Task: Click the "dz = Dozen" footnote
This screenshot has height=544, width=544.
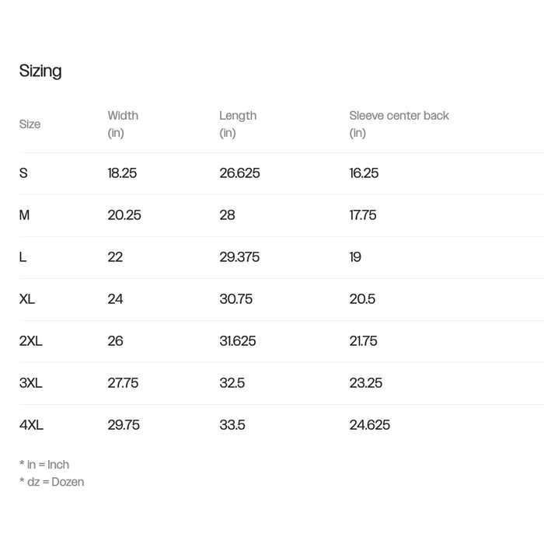Action: tap(51, 482)
